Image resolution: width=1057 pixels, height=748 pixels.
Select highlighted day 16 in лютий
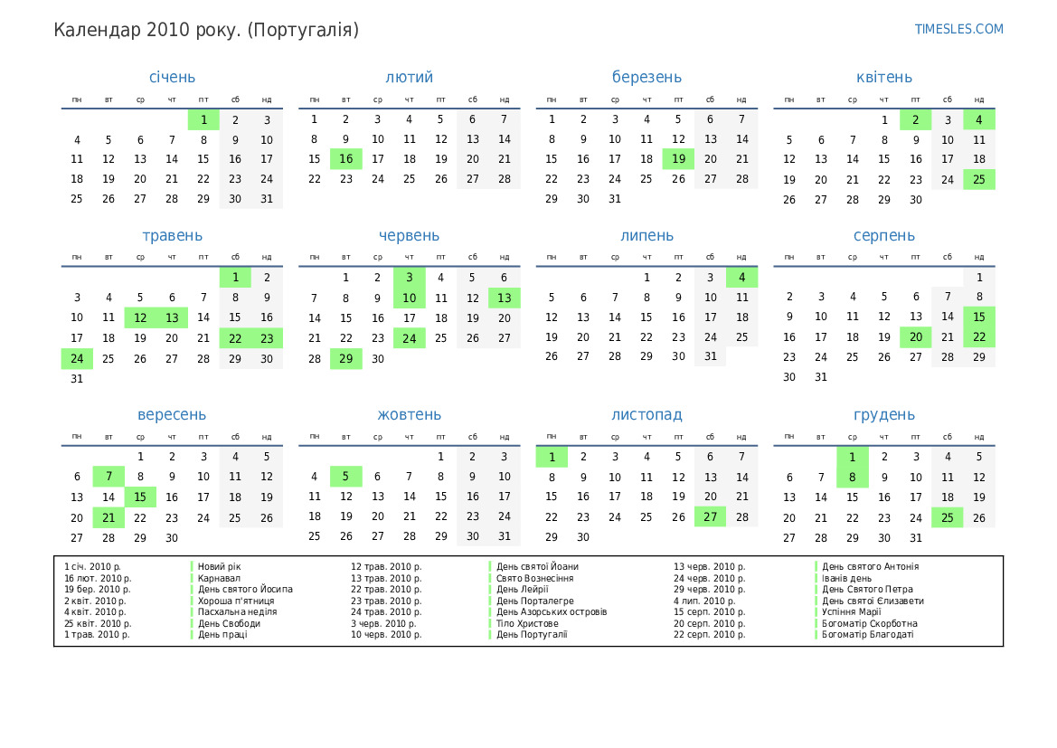click(x=346, y=159)
